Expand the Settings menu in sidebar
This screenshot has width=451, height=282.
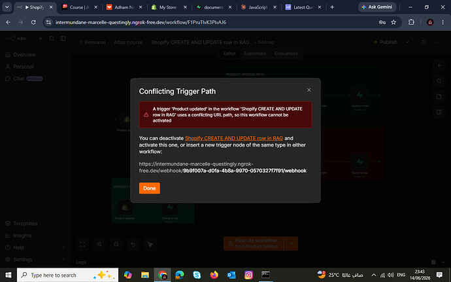click(35, 260)
